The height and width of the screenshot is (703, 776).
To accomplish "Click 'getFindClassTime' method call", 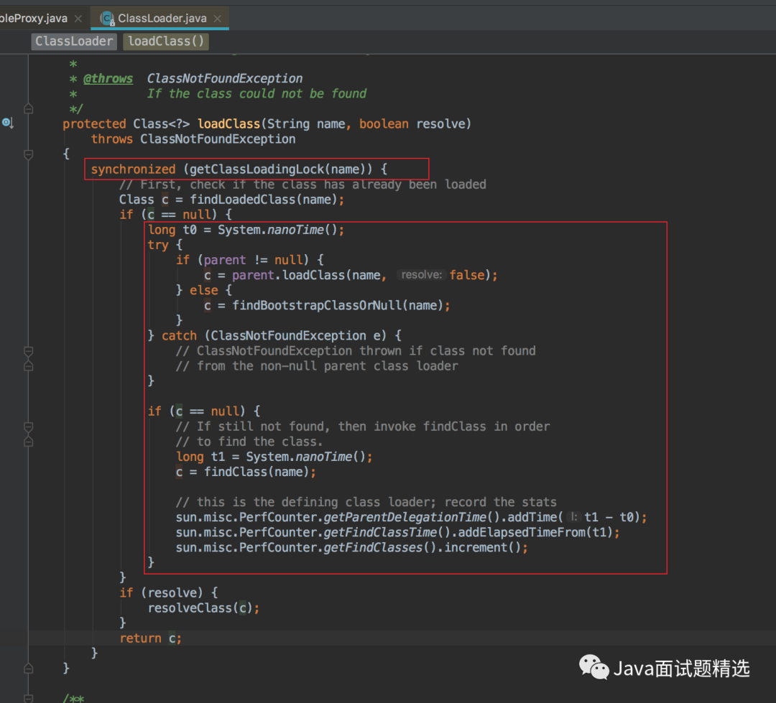I will click(380, 532).
